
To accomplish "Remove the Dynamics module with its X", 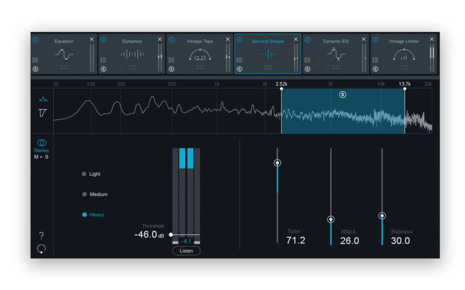I will [159, 39].
